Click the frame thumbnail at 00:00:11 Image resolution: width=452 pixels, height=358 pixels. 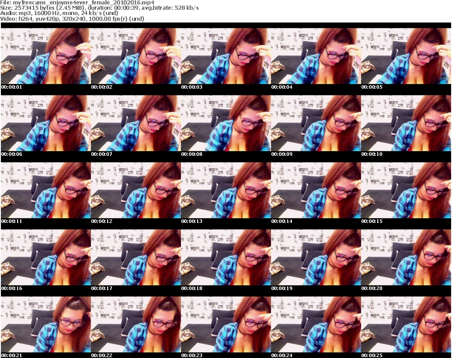click(x=46, y=190)
